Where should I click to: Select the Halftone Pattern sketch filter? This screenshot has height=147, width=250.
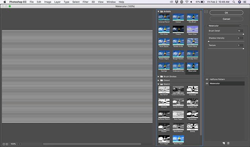point(164,114)
